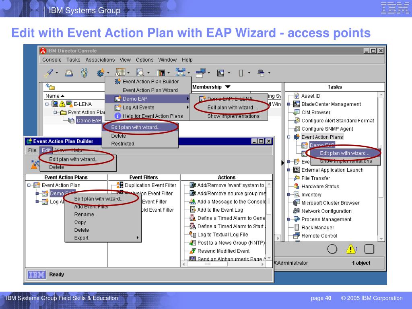The height and width of the screenshot is (309, 412).
Task: Expand the BladeCenter Management tree node
Action: coord(288,104)
